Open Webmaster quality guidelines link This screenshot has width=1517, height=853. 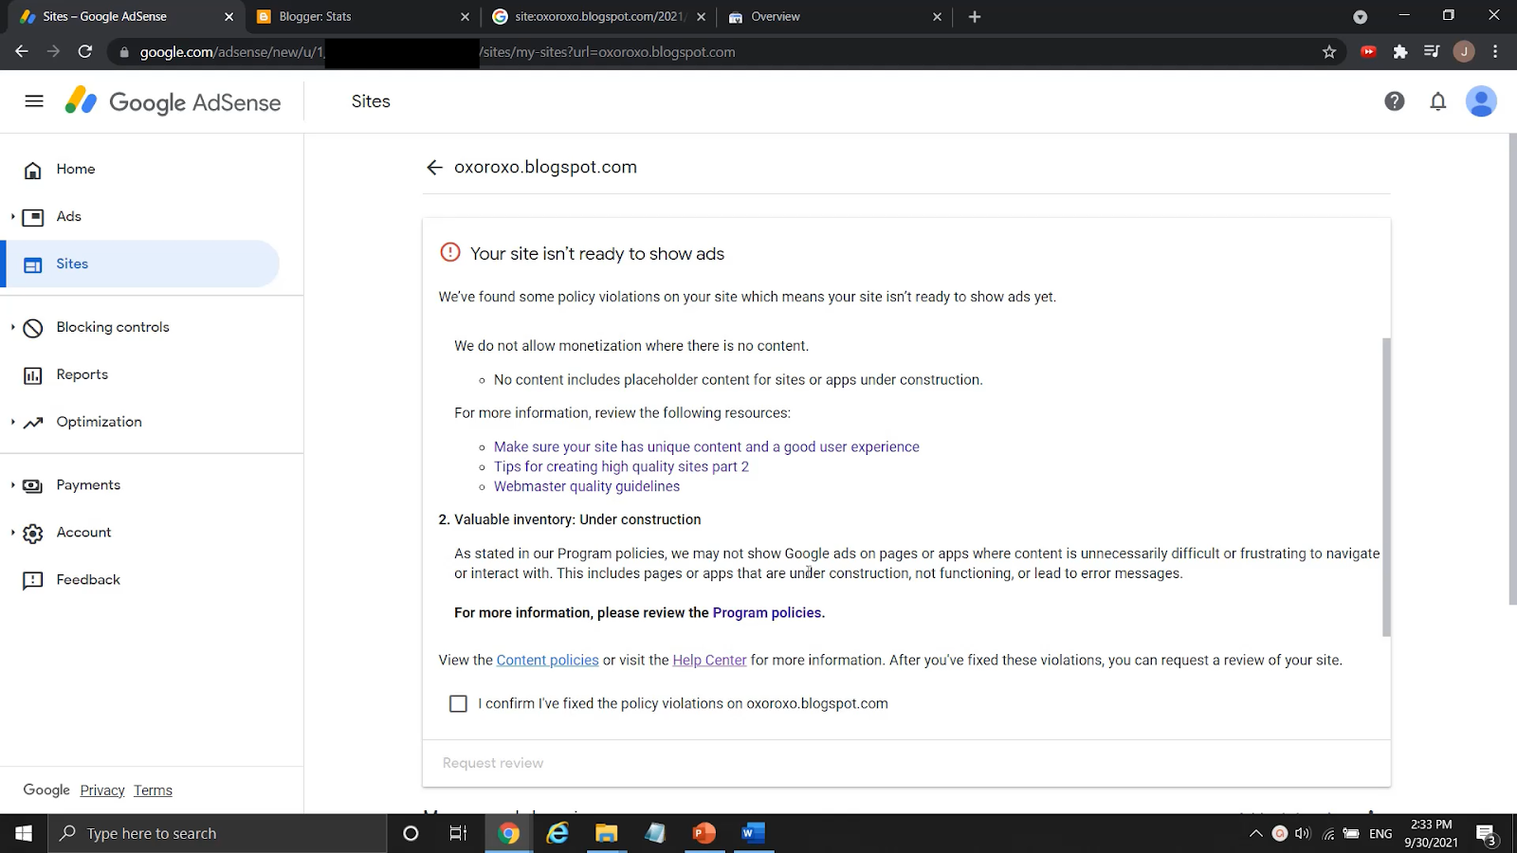point(587,487)
